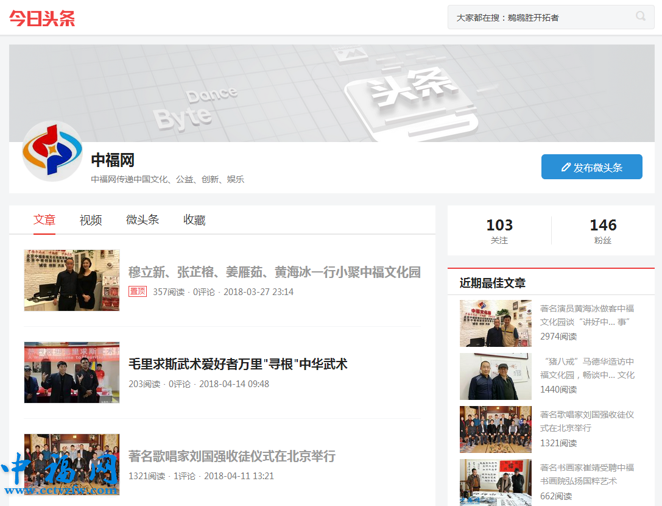The image size is (662, 506).
Task: Open article 穆立新、张芷榕、姜雁茹、黄海冰一行小聚中福文化园
Action: tap(275, 273)
